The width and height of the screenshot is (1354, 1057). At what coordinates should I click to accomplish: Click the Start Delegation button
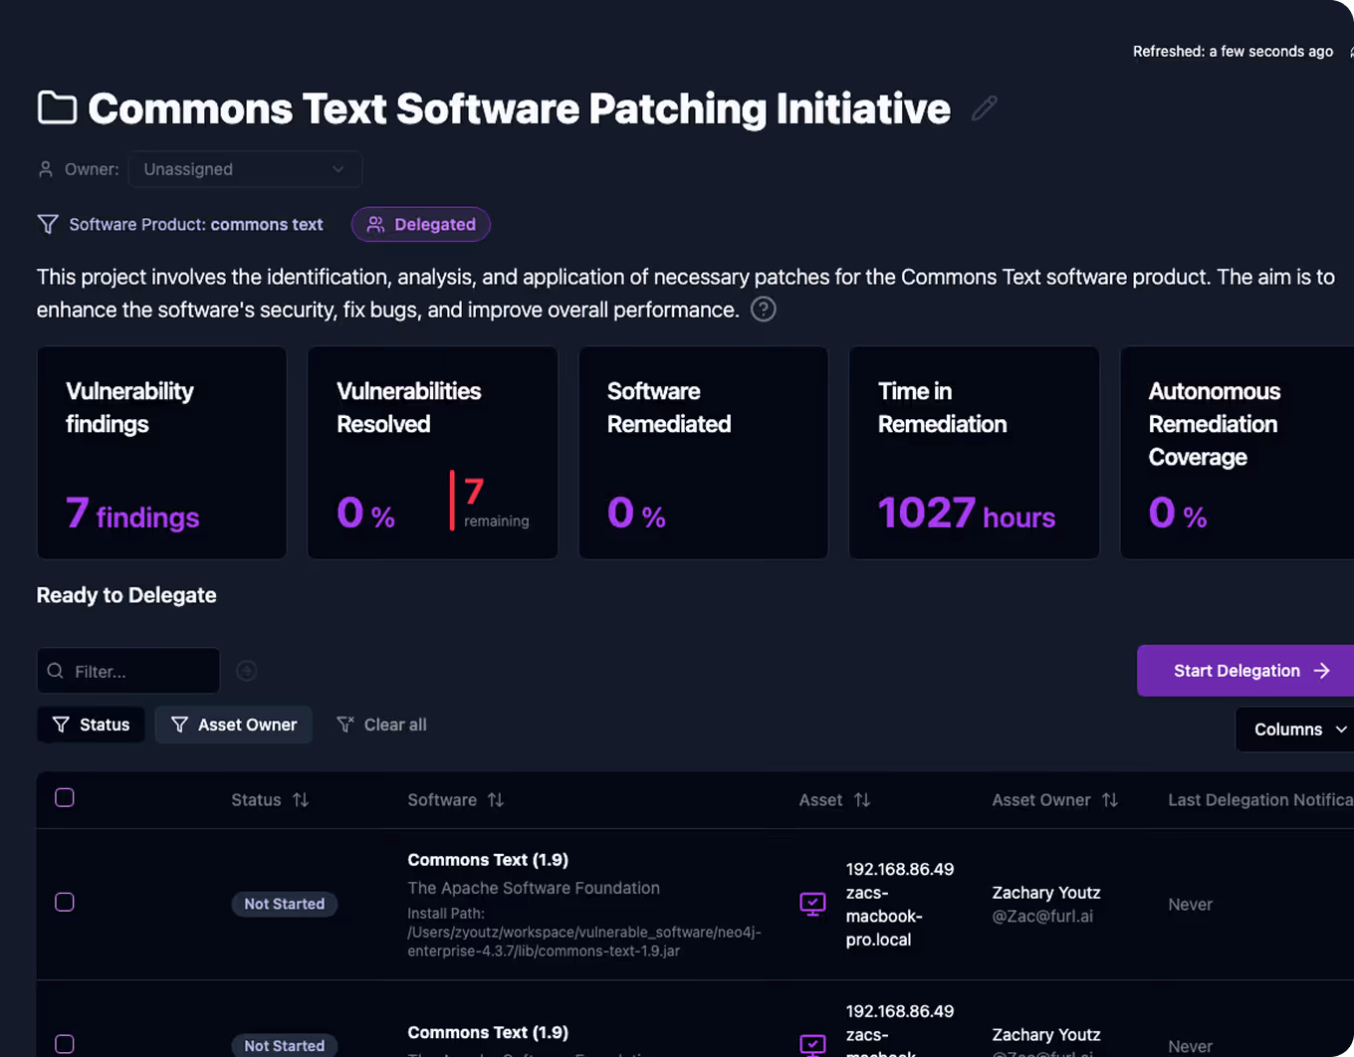tap(1245, 671)
